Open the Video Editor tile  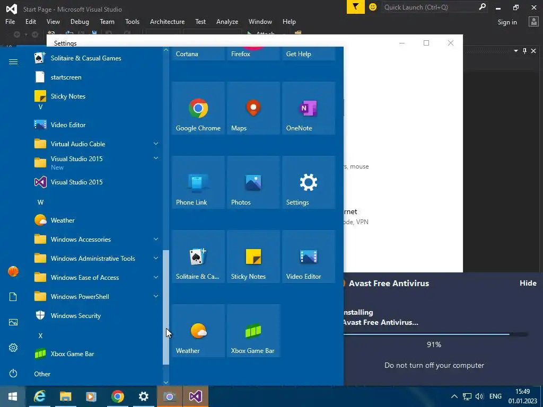309,257
